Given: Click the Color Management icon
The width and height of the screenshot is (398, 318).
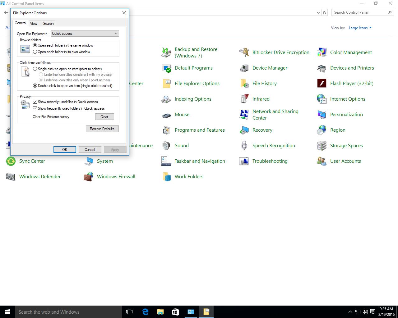Looking at the screenshot, I should (322, 52).
